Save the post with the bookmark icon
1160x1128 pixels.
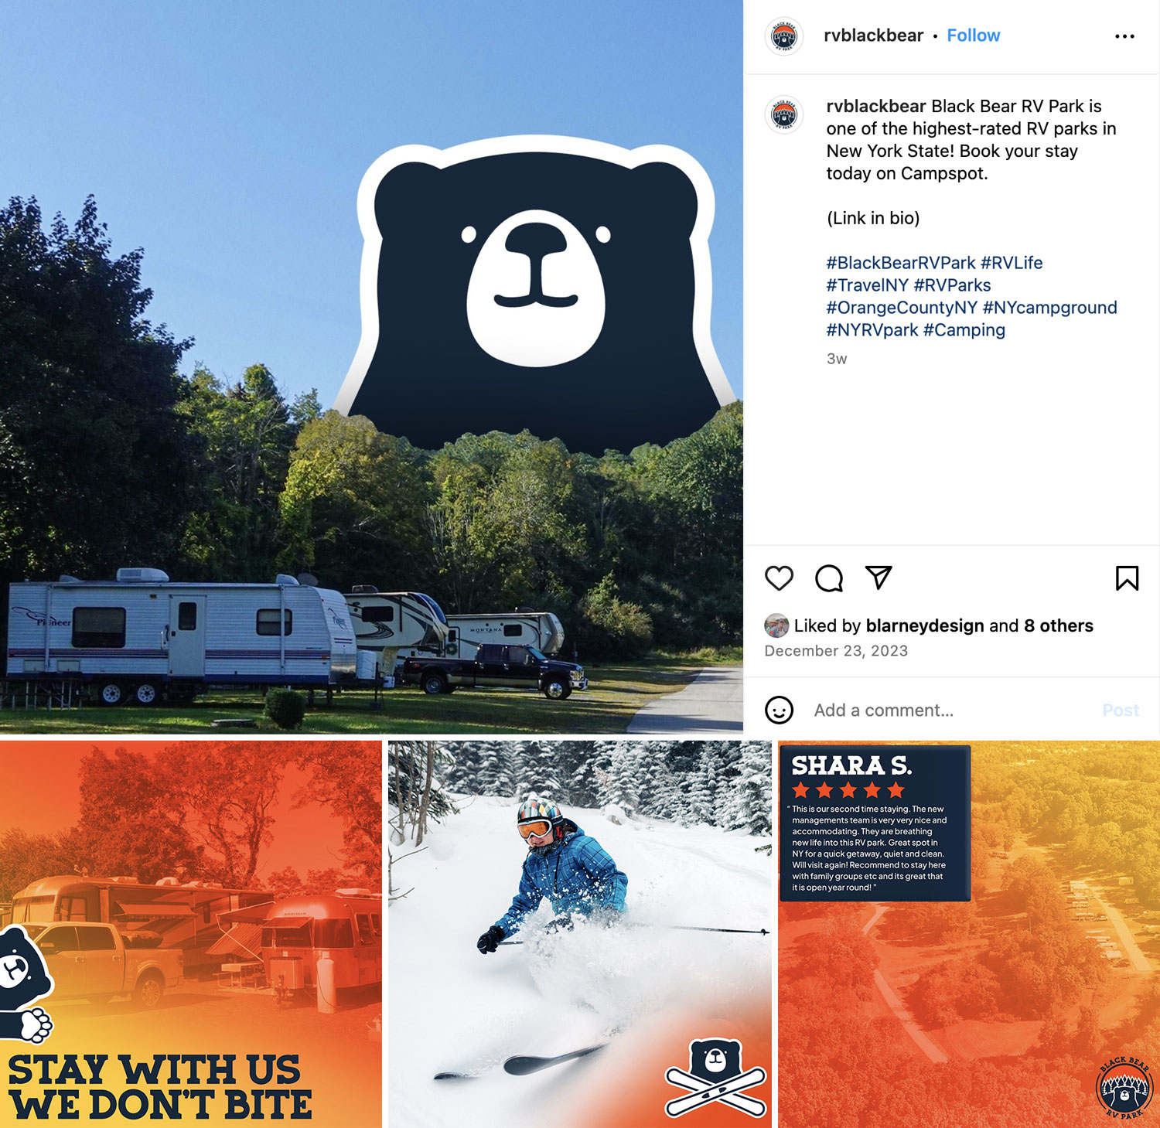pyautogui.click(x=1127, y=578)
